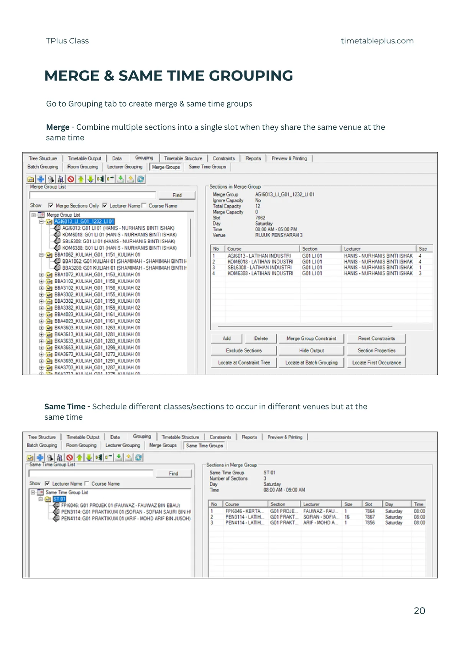This screenshot has height=651, width=460.
Task: Click collapse tree icon in Same Time Groups toolbar
Action: pyautogui.click(x=108, y=457)
